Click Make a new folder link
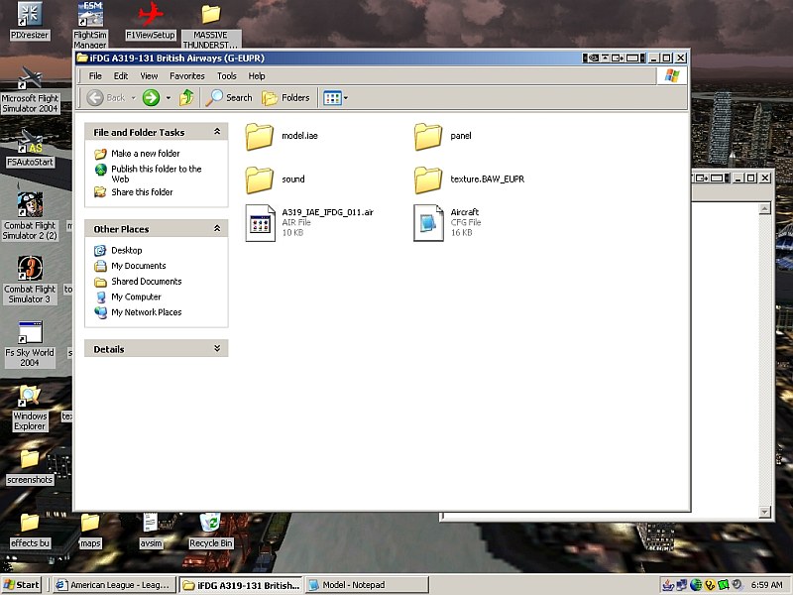793x595 pixels. (x=145, y=154)
